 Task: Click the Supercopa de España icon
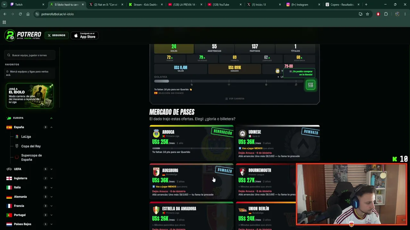(x=17, y=157)
